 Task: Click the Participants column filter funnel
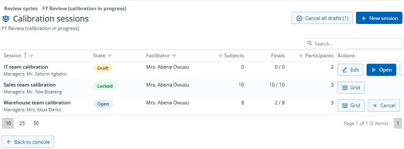[301, 56]
